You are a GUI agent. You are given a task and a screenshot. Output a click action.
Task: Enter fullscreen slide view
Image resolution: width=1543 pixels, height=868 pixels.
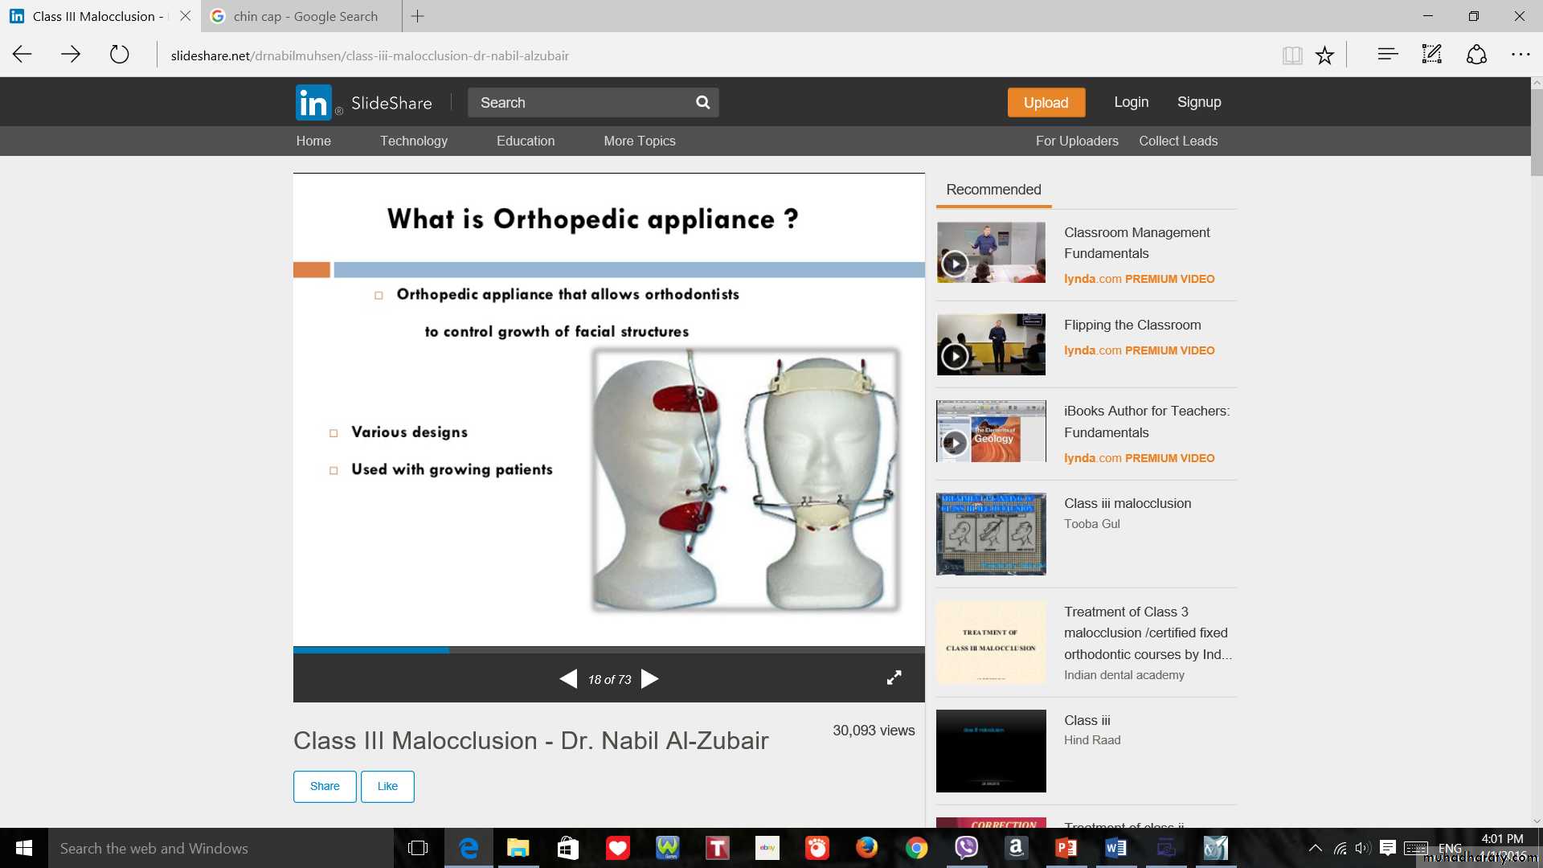[894, 678]
